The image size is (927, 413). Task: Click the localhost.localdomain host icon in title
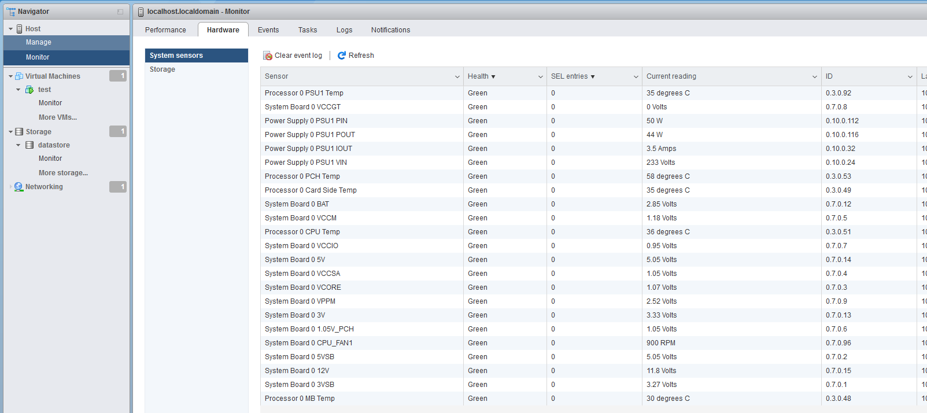(x=141, y=12)
